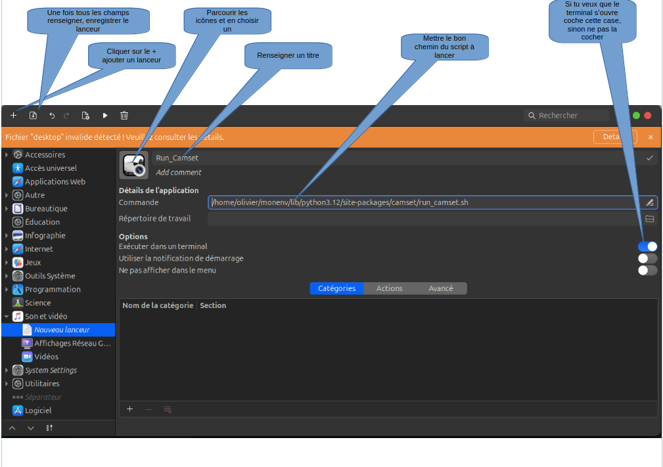Expand the Bureautique category
Image resolution: width=663 pixels, height=467 pixels.
7,209
